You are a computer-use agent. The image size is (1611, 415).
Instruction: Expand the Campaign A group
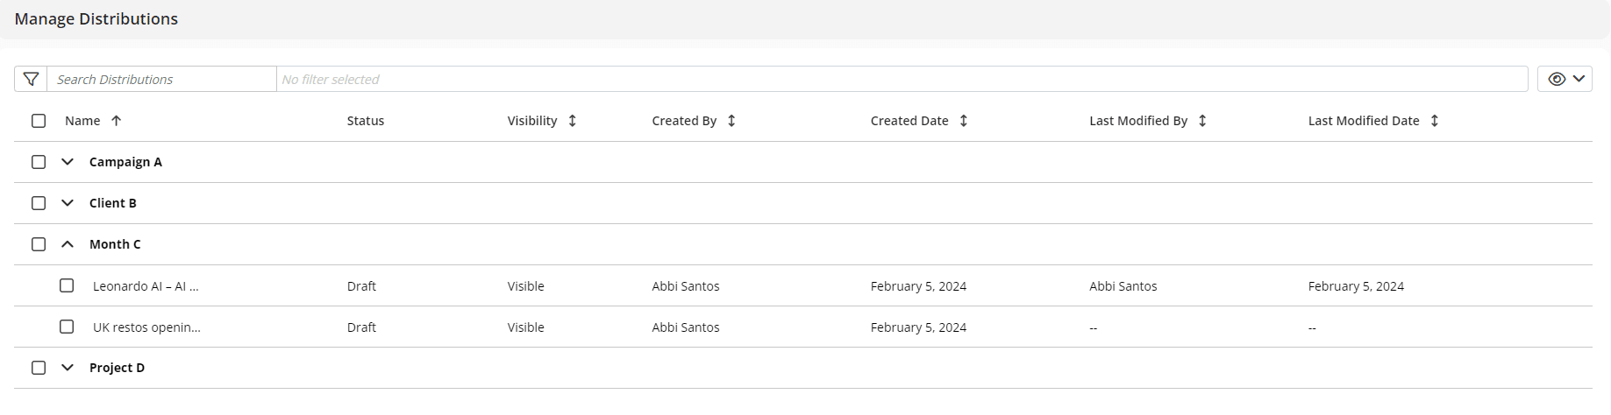point(68,162)
